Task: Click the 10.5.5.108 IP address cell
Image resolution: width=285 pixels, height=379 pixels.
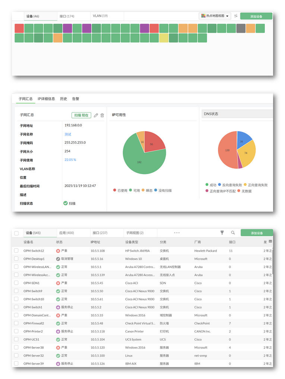Action: pos(98,251)
